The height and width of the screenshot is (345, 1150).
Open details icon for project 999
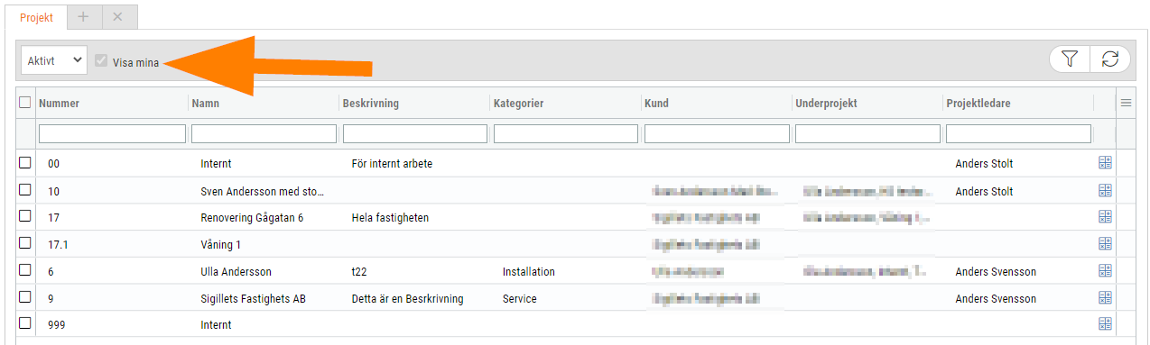(x=1105, y=324)
